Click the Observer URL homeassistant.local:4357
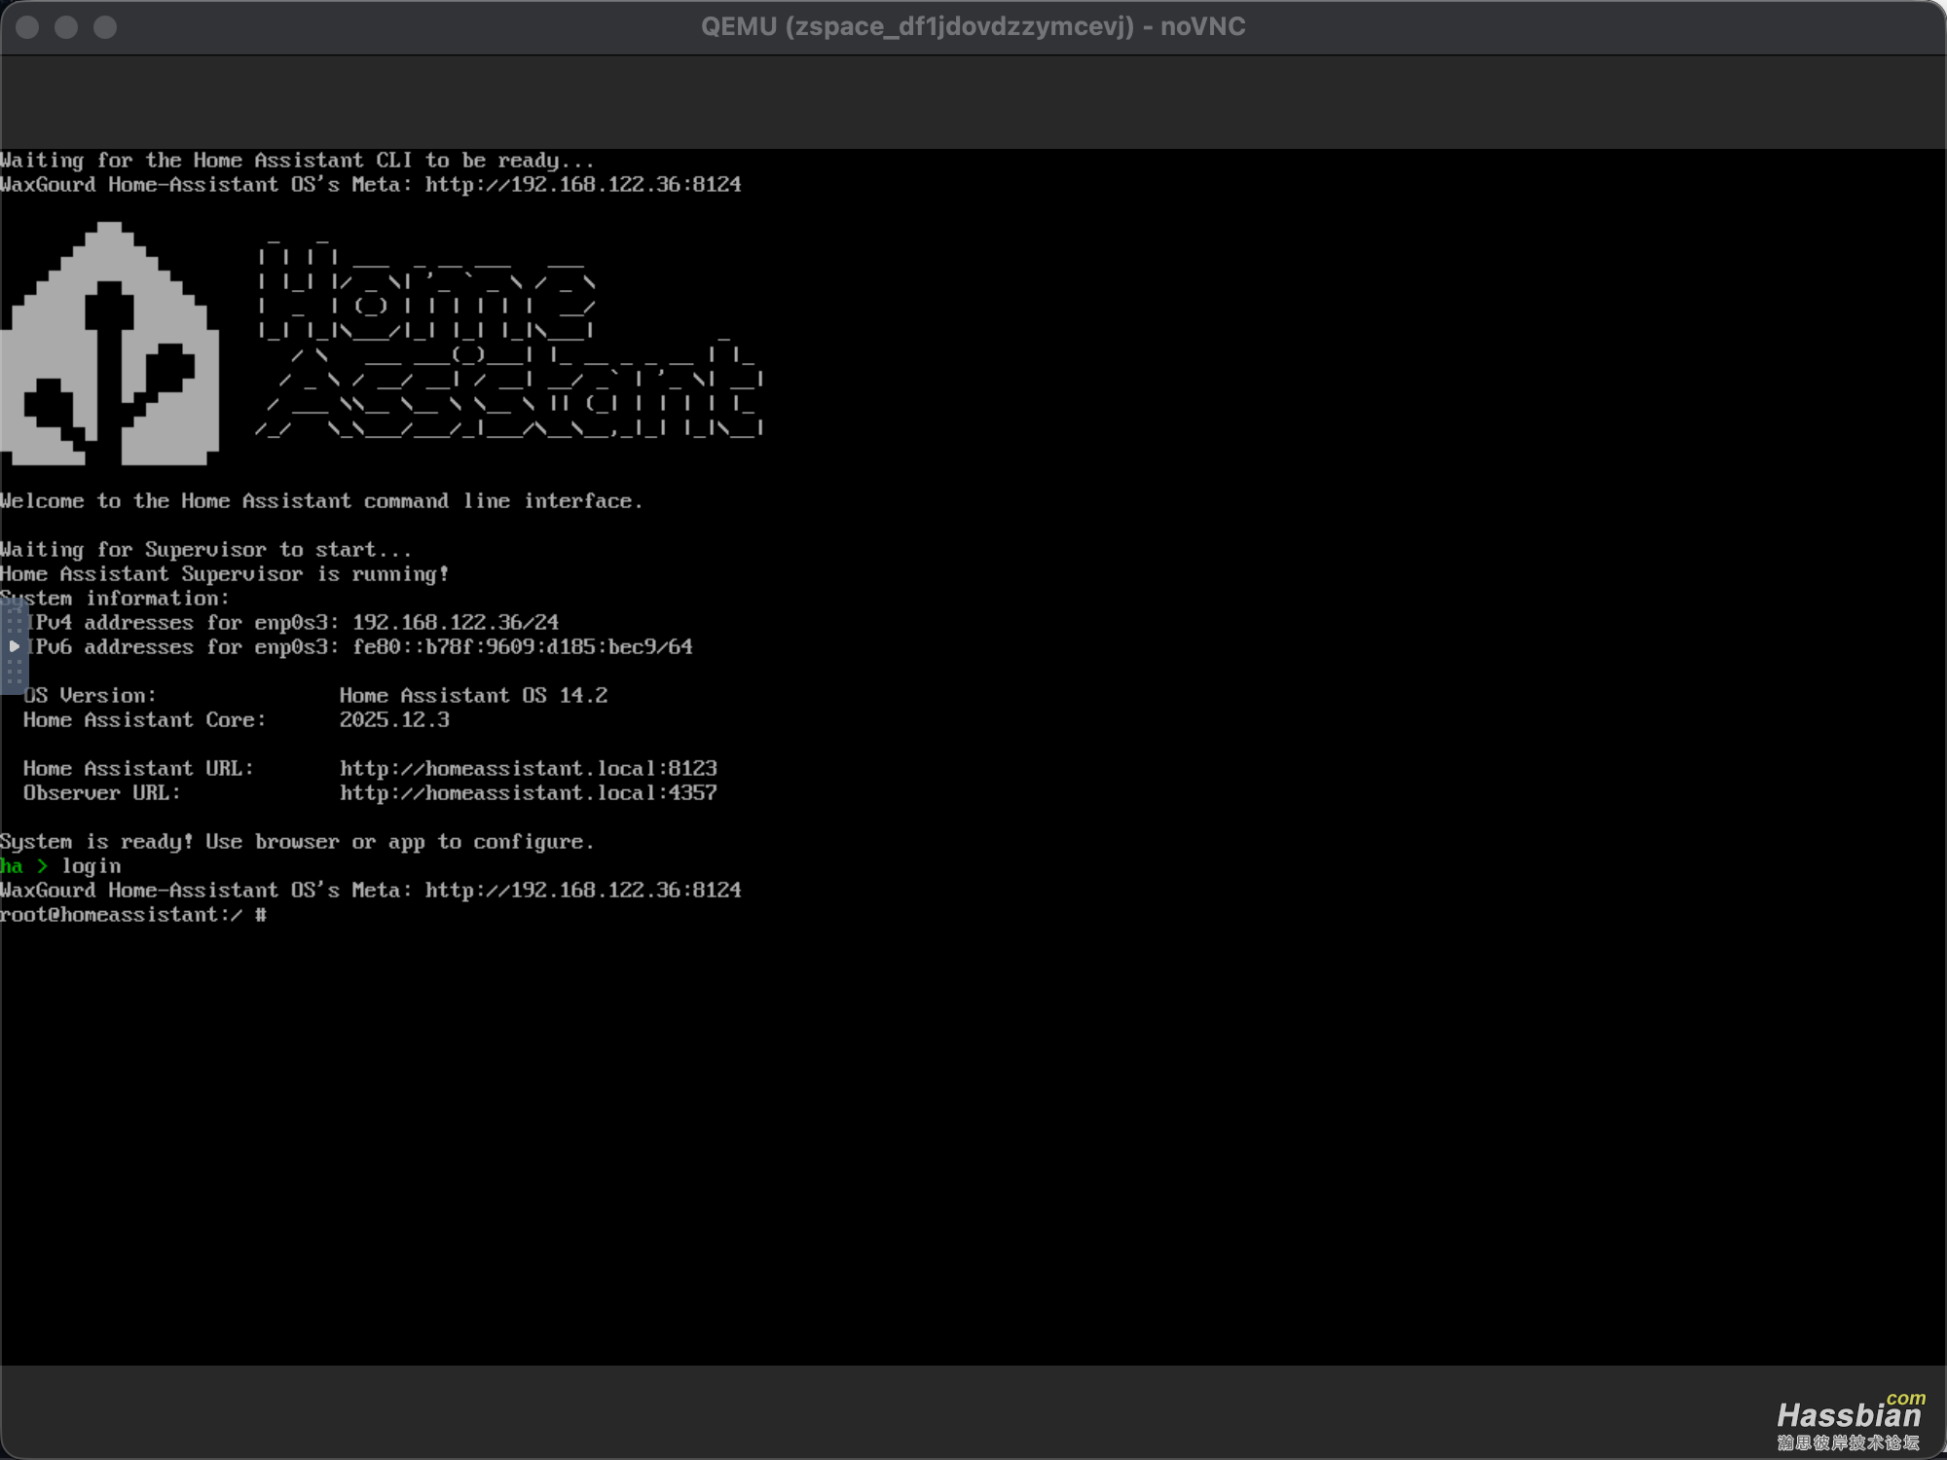Screen dimensions: 1947x1460 [528, 793]
